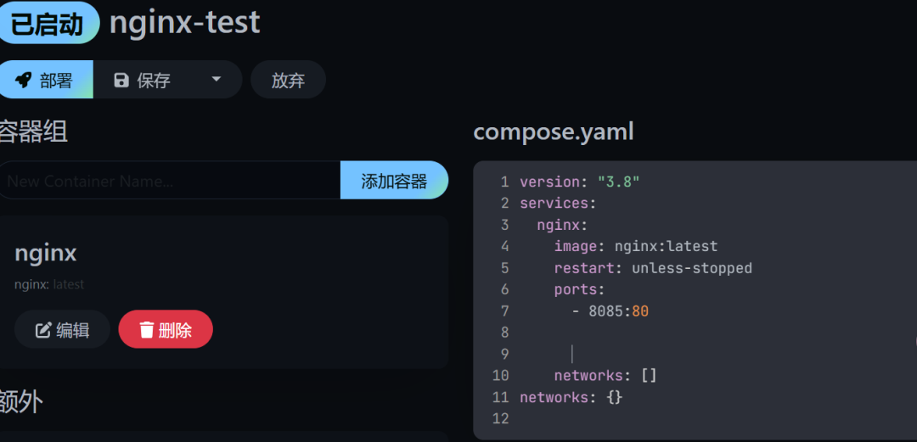
Task: Select the nginx-test stack title
Action: [x=184, y=23]
